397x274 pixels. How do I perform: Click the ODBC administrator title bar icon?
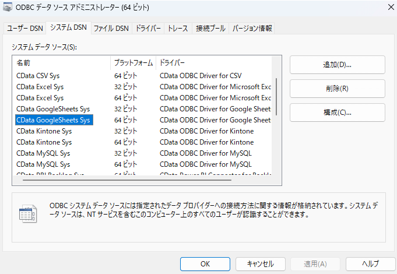coord(8,7)
